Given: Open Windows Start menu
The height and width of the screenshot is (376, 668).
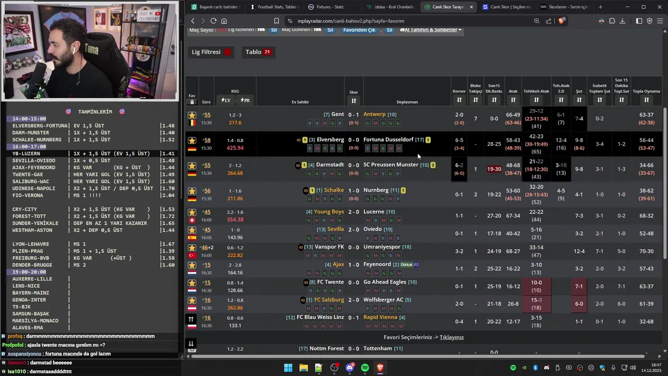Looking at the screenshot, I should point(288,368).
